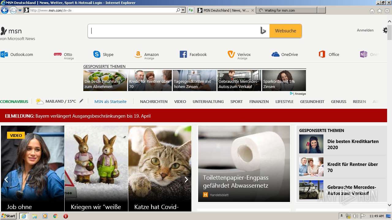This screenshot has height=220, width=392.
Task: Click the refresh page icon
Action: [191, 10]
